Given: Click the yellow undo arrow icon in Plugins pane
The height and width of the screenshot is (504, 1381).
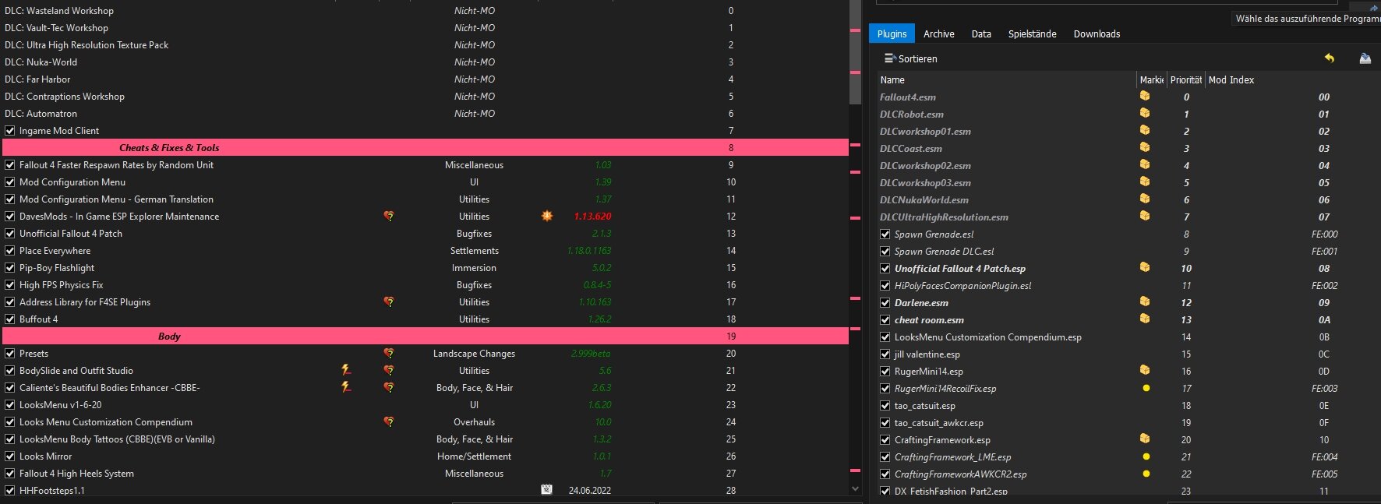Looking at the screenshot, I should tap(1329, 58).
